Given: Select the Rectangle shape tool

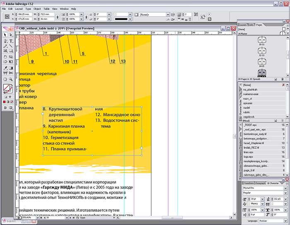Looking at the screenshot, I should (x=11, y=51).
